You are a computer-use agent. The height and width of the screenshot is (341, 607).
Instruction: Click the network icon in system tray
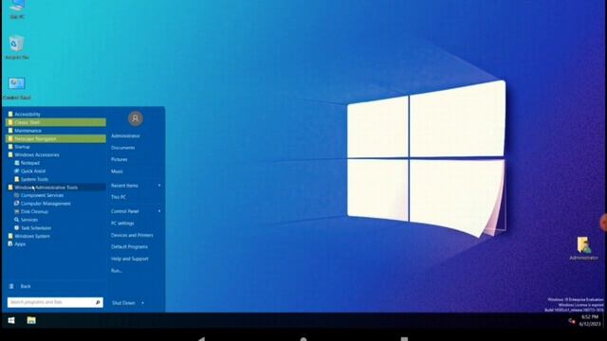pyautogui.click(x=571, y=321)
